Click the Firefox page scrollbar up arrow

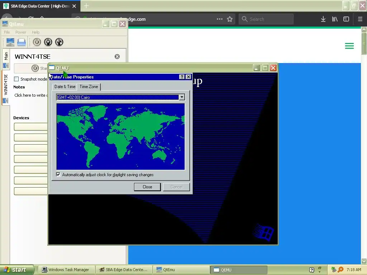pyautogui.click(x=364, y=29)
